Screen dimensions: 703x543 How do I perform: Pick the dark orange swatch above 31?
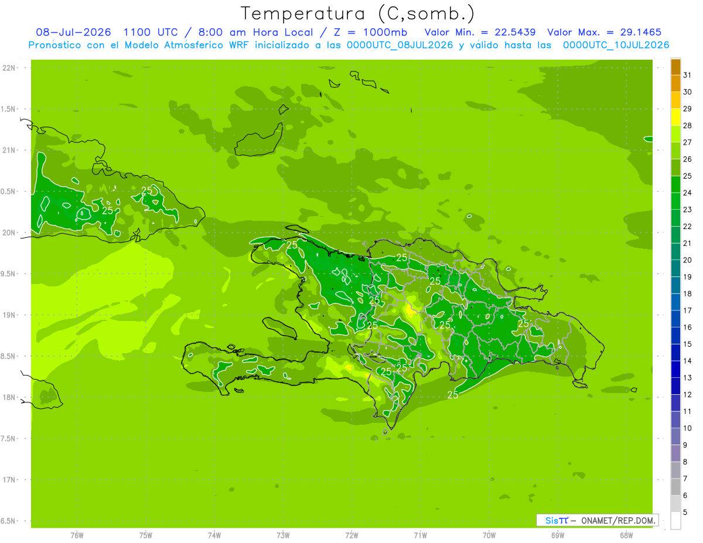(x=676, y=67)
